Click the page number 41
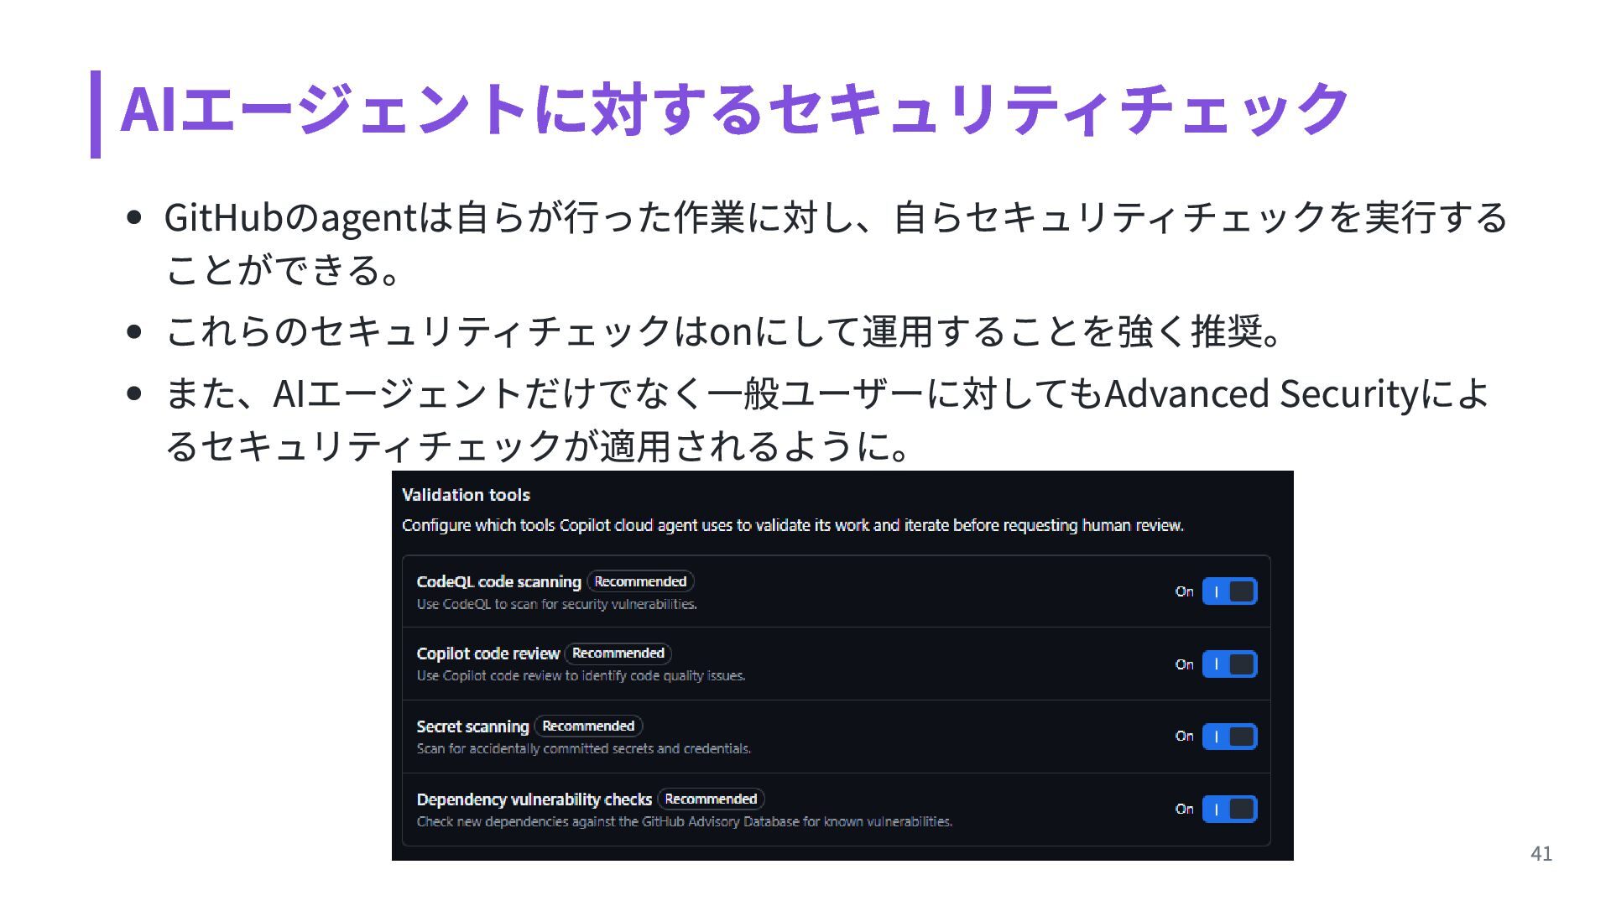The width and height of the screenshot is (1611, 906). tap(1541, 854)
